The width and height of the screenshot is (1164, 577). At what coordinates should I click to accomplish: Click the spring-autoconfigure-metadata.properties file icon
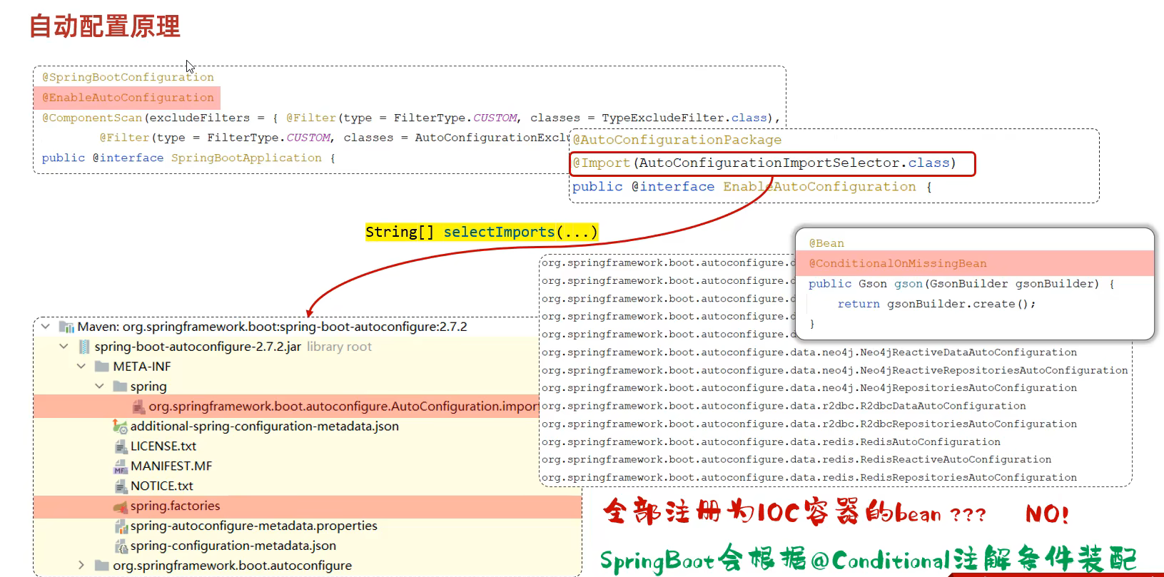[x=121, y=526]
